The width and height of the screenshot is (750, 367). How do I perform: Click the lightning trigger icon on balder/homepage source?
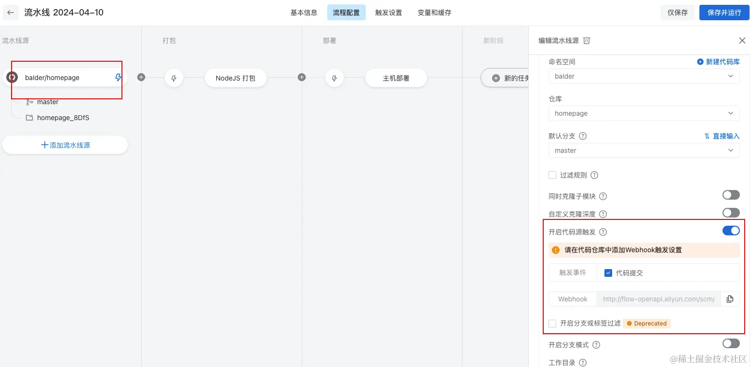[x=118, y=77]
